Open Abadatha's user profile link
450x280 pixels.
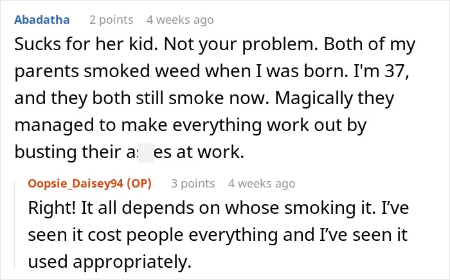(42, 20)
